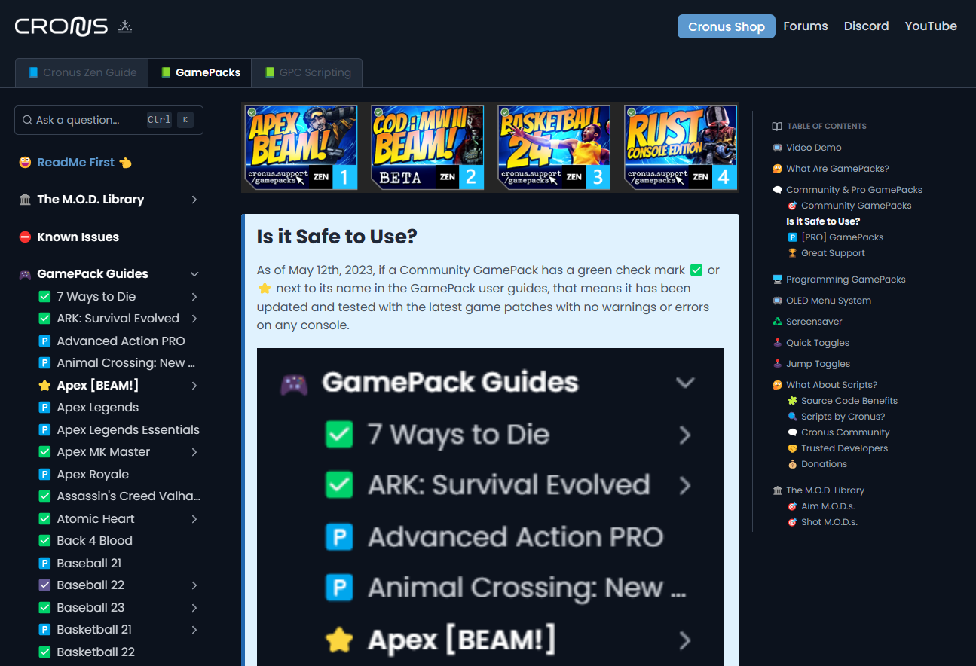Expand ARK: Survival Evolved in the sidebar
This screenshot has height=666, width=976.
pyautogui.click(x=194, y=318)
